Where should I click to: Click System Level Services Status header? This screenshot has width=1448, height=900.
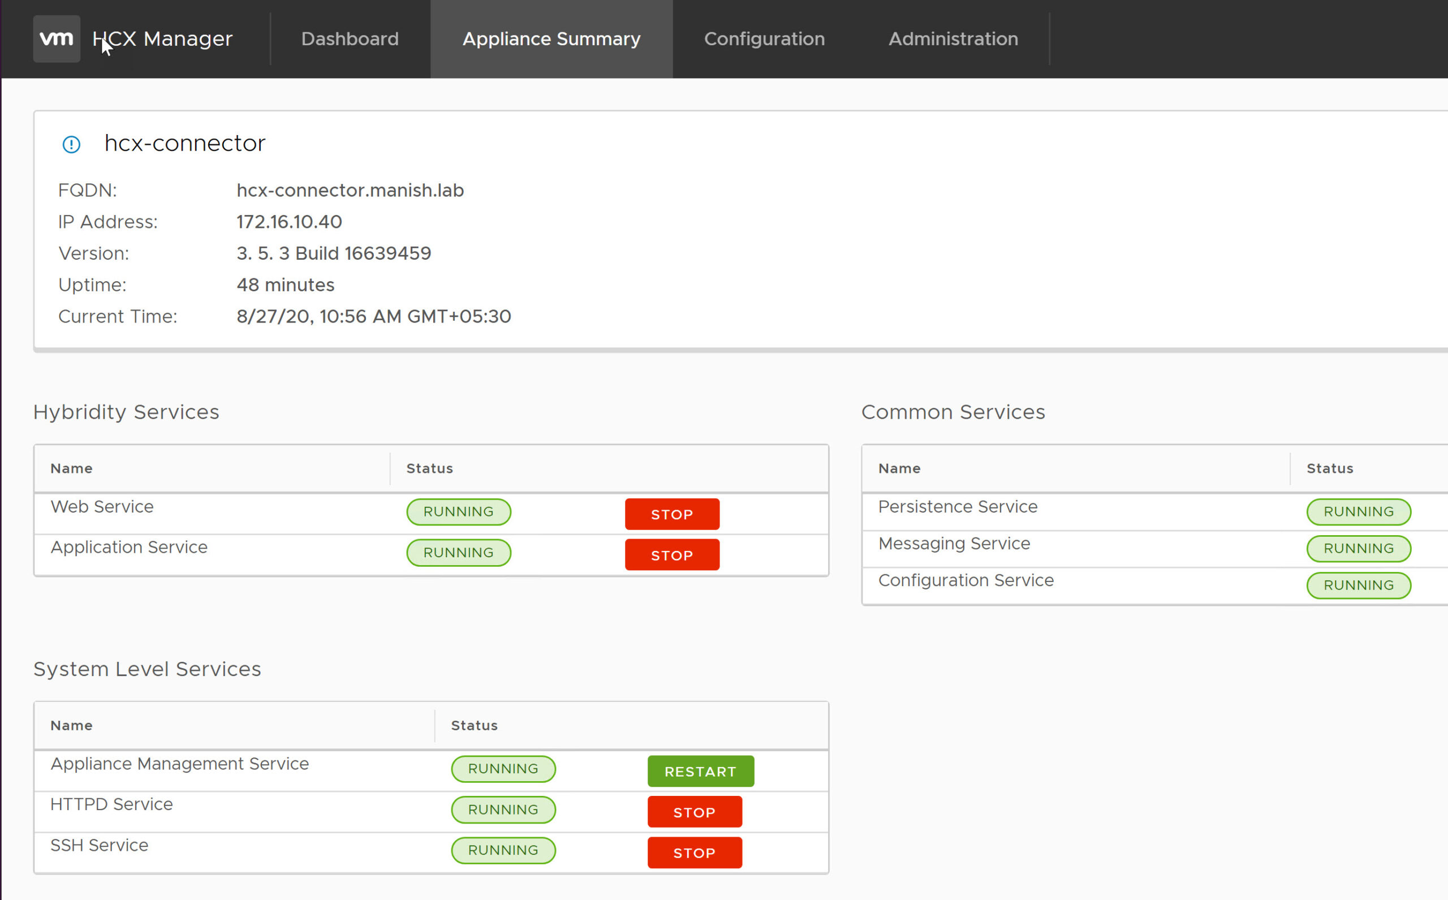coord(474,725)
